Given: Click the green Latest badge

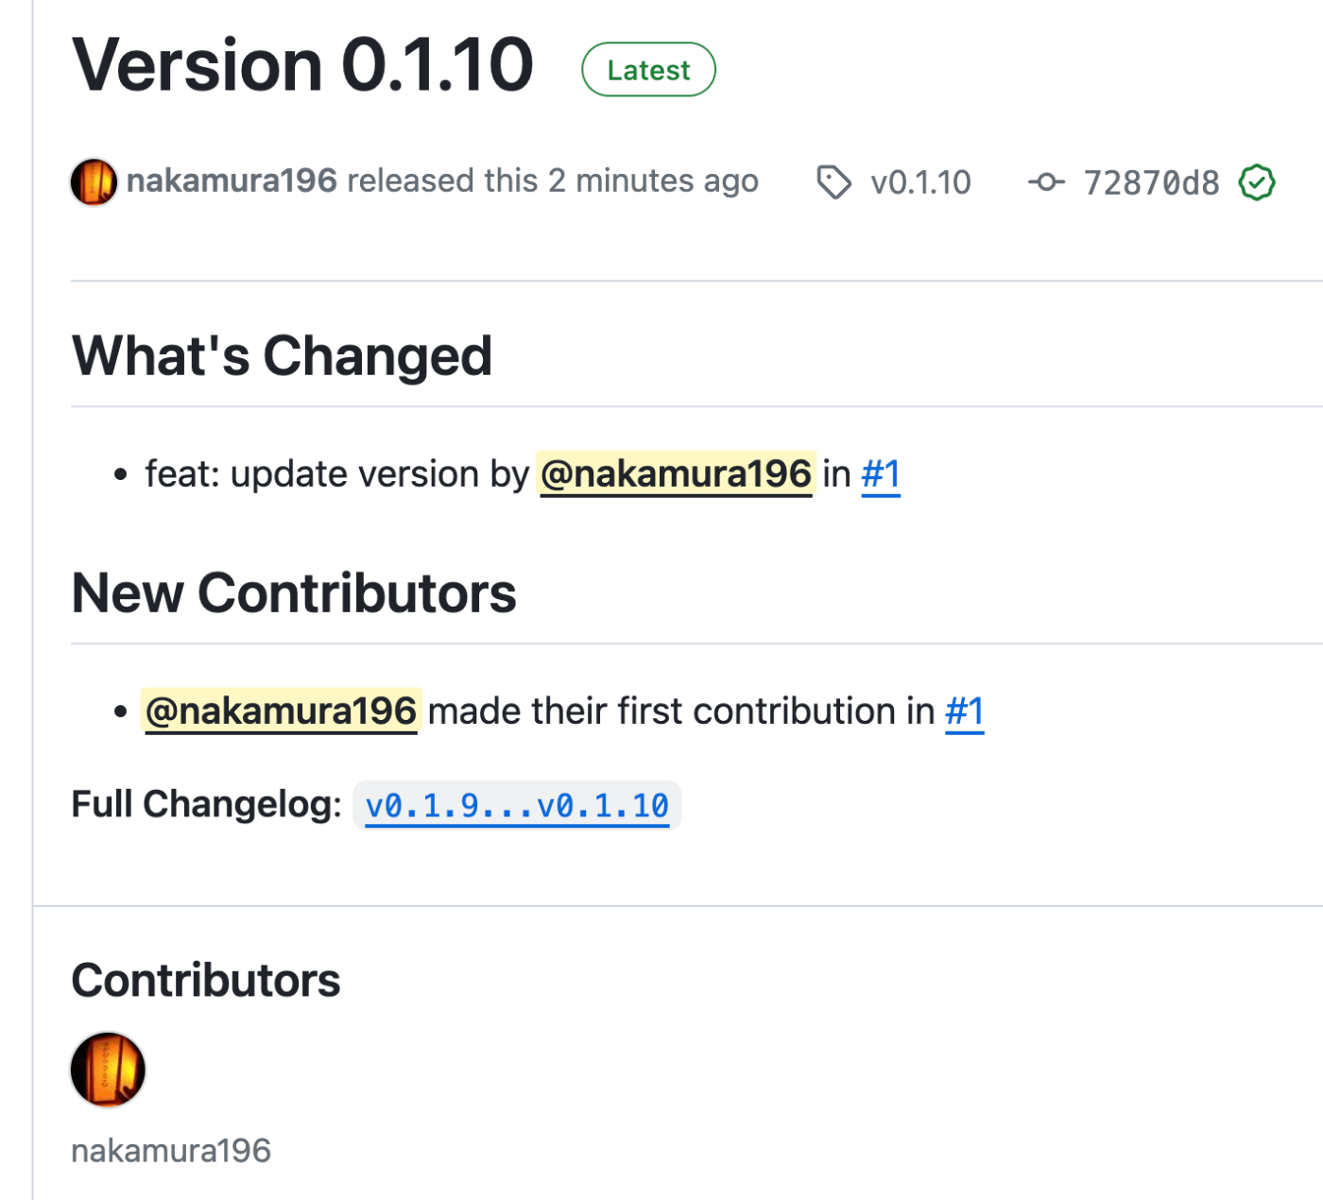Looking at the screenshot, I should 648,69.
